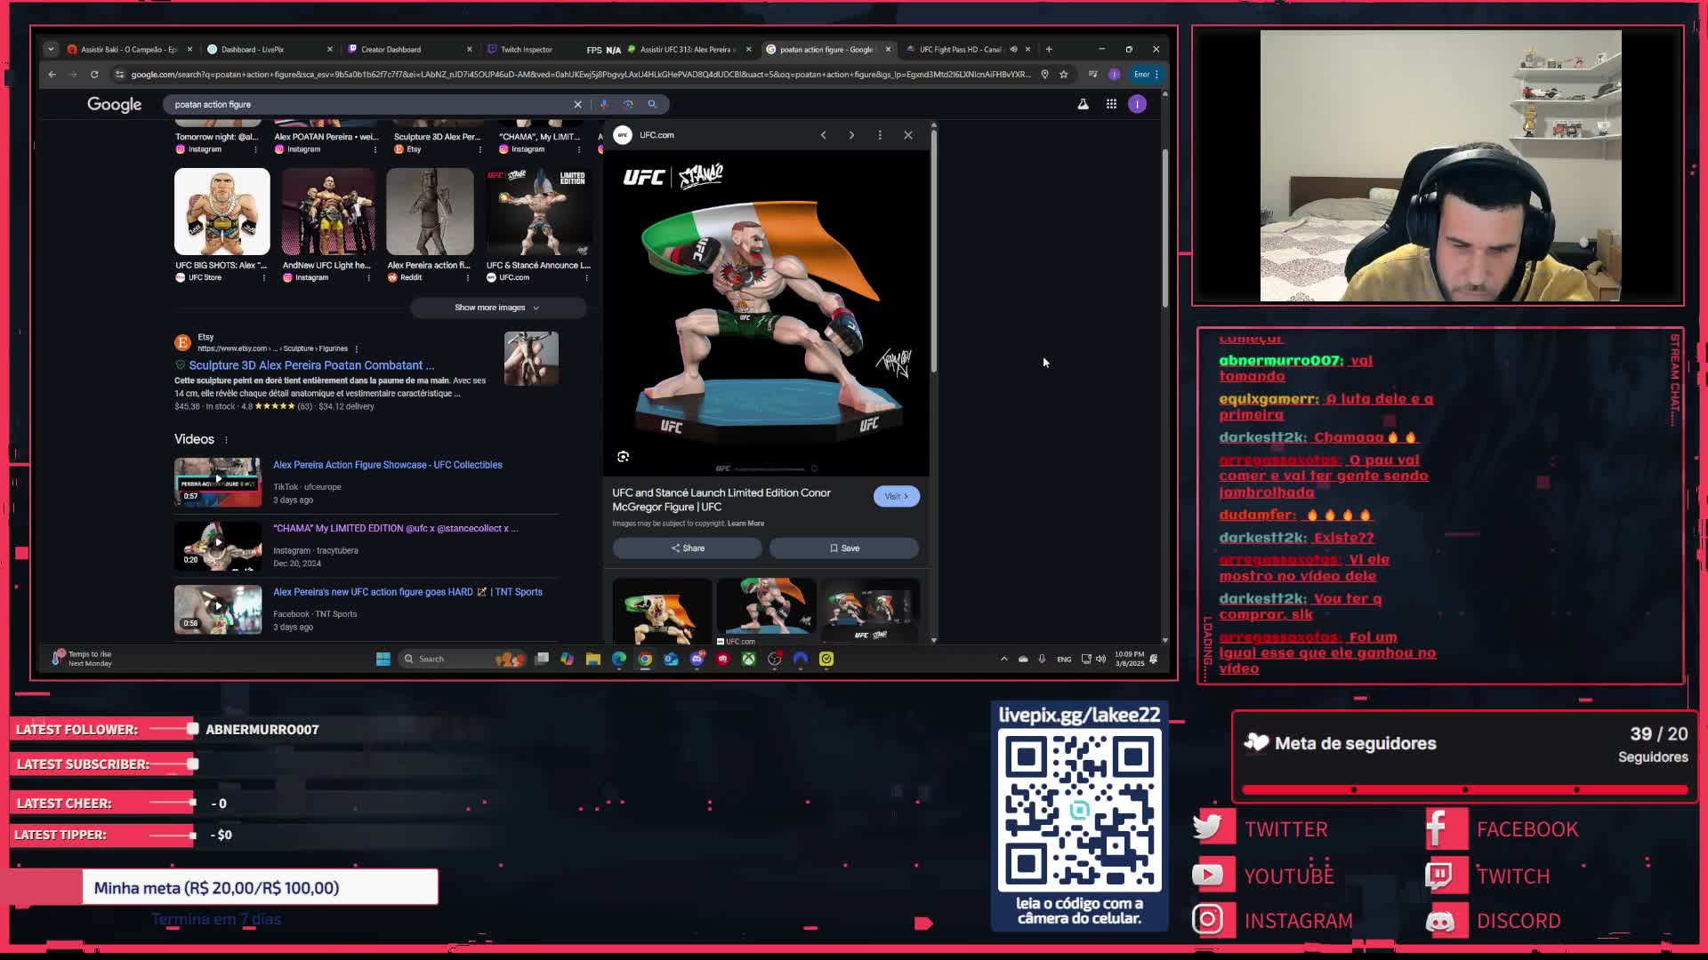Open image preview more options menu
The image size is (1708, 960).
pos(880,135)
